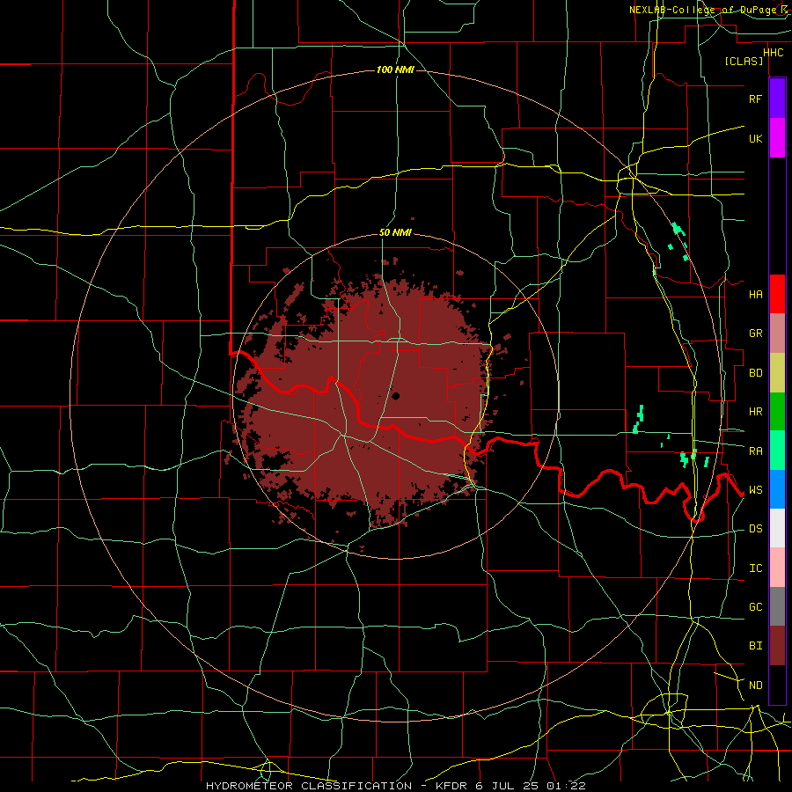Click the Hydrometeor Classification KFDR title text
The height and width of the screenshot is (792, 792).
click(396, 786)
